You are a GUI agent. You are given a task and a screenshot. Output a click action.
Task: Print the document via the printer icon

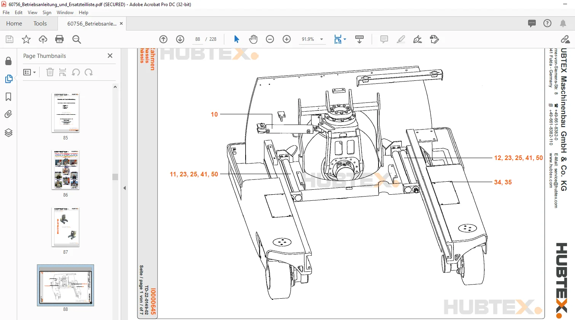pos(59,39)
